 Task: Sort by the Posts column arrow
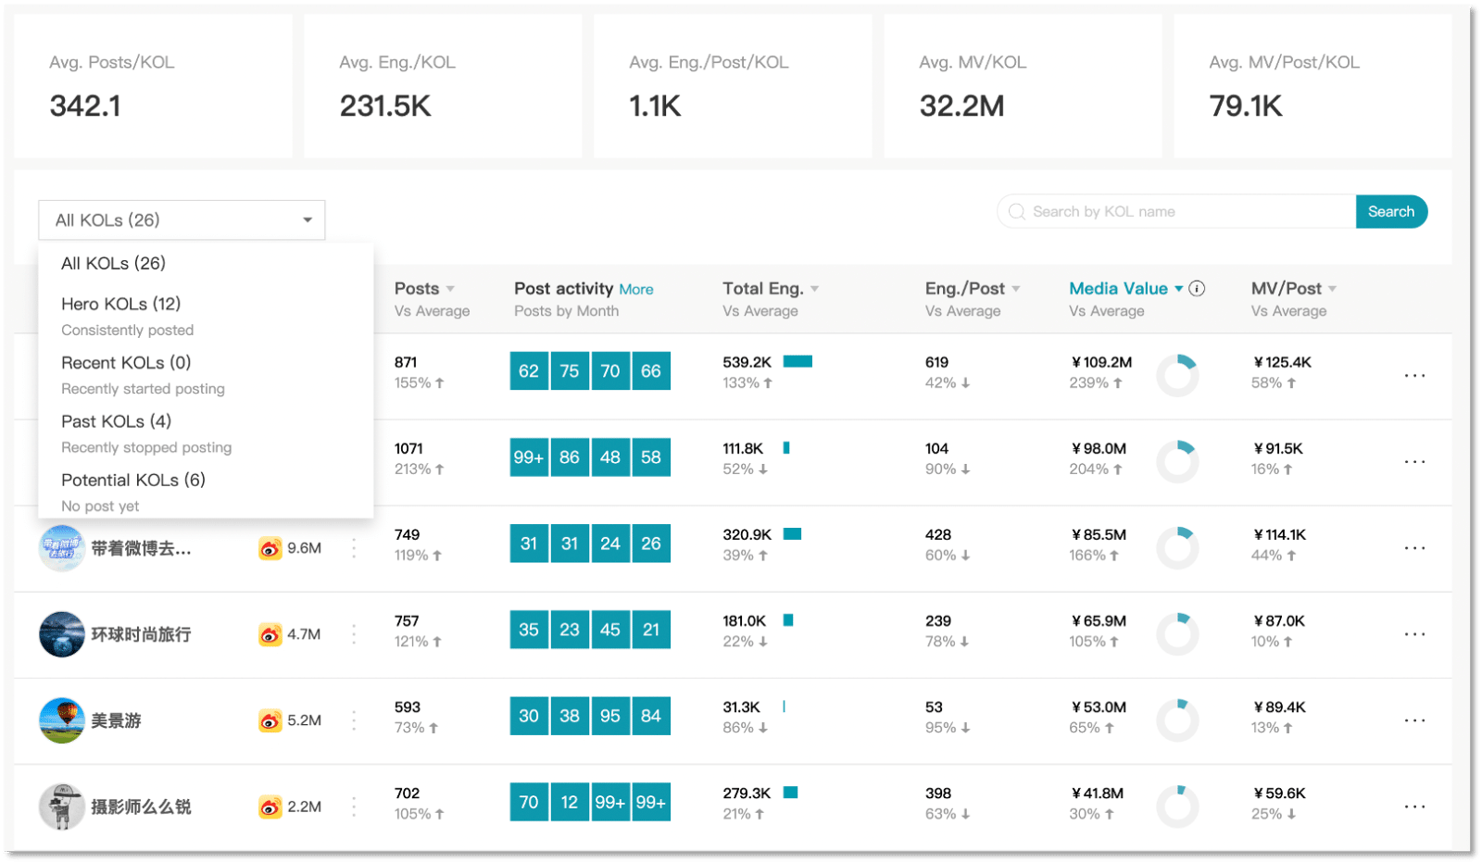coord(450,289)
